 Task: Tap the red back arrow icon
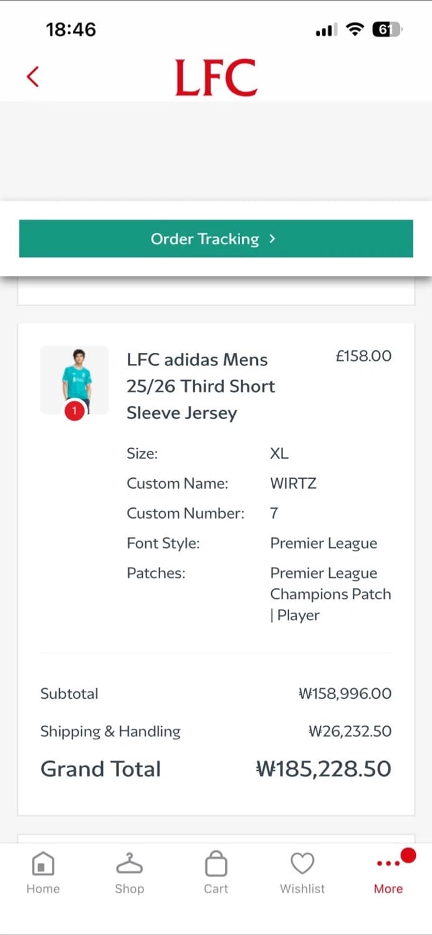[33, 77]
